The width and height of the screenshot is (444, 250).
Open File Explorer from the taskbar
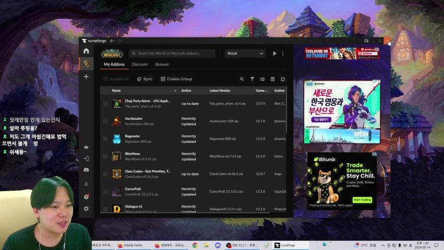(x=206, y=245)
